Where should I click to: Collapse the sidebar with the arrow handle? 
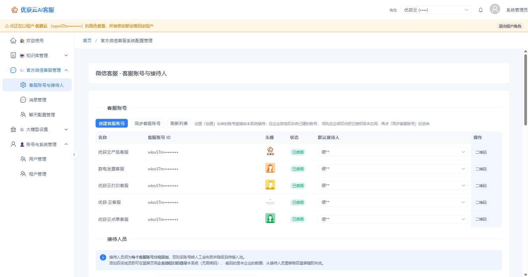pos(74,155)
